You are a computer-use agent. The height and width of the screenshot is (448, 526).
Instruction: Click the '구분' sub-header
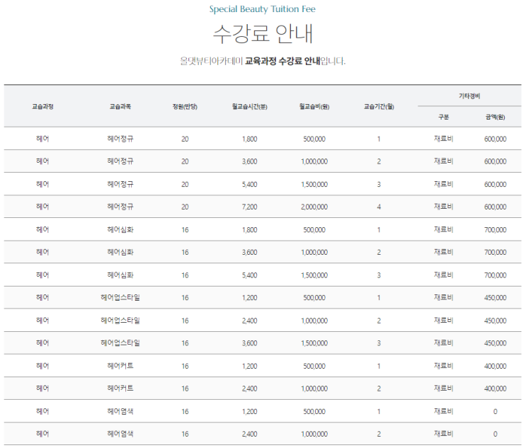click(x=443, y=117)
